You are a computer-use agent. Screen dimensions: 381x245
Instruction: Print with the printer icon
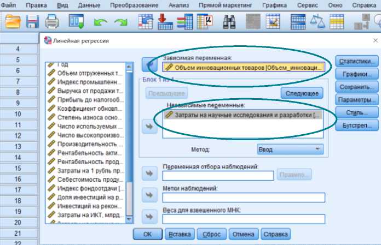52,22
